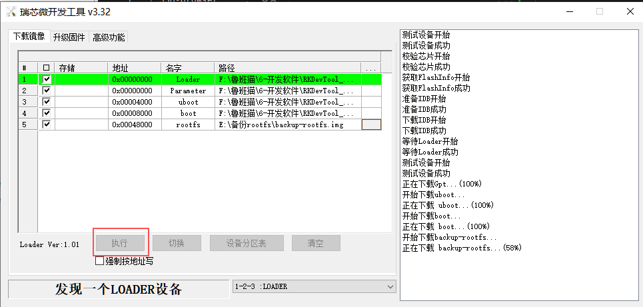The height and width of the screenshot is (307, 643).
Task: Click log line 正在下载 backup-rootfs...(58%)
Action: click(462, 248)
